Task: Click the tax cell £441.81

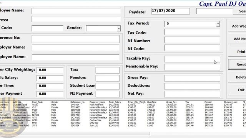Action: click(189, 105)
